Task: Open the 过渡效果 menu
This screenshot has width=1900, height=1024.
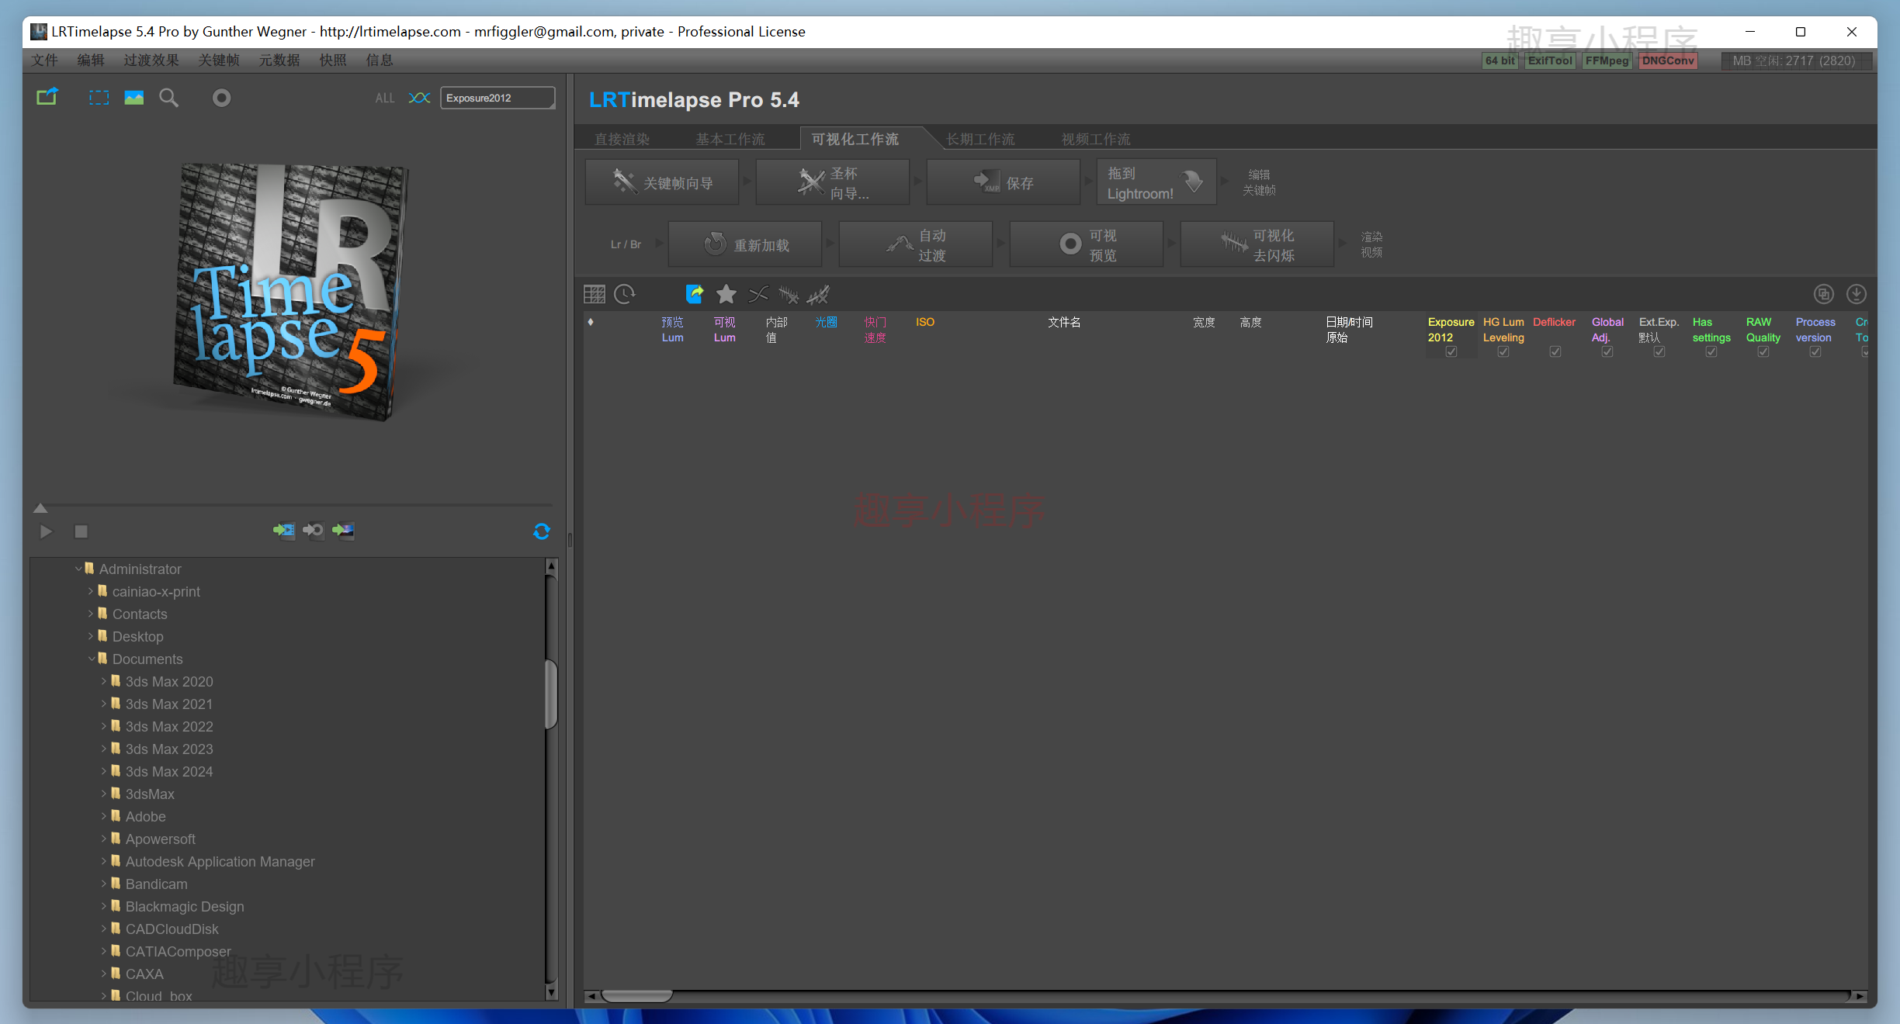Action: coord(151,61)
